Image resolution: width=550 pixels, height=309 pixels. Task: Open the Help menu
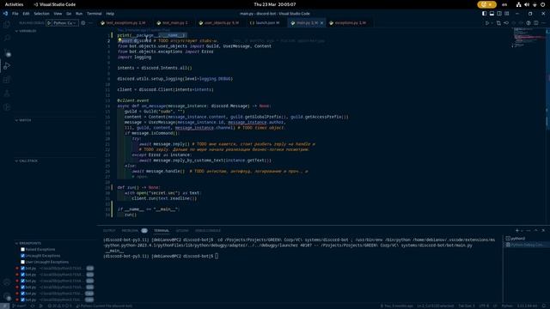click(x=110, y=14)
